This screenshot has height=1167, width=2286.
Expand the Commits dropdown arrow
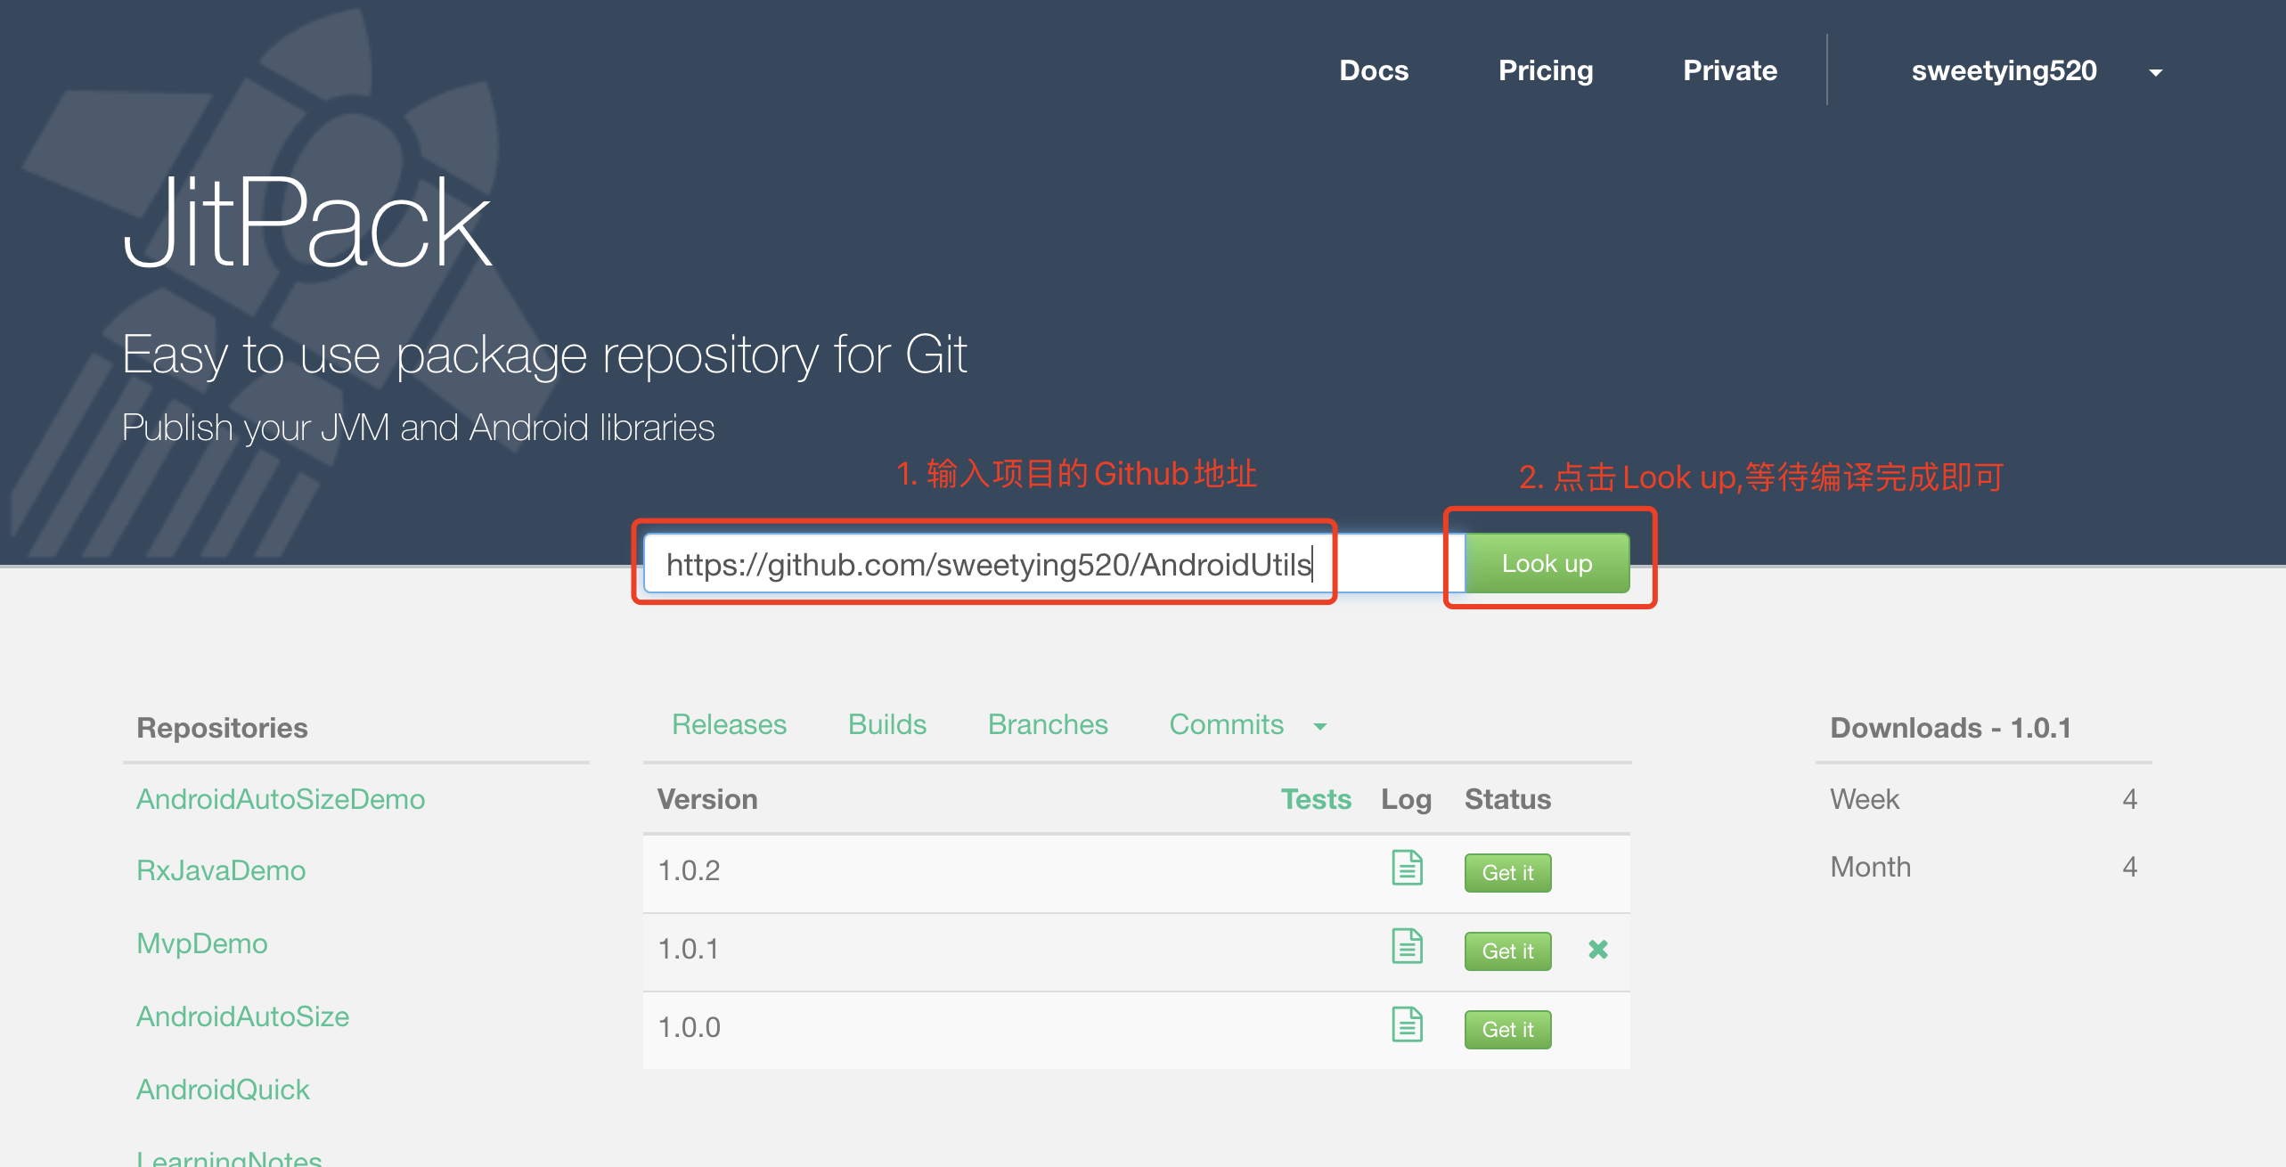point(1320,727)
